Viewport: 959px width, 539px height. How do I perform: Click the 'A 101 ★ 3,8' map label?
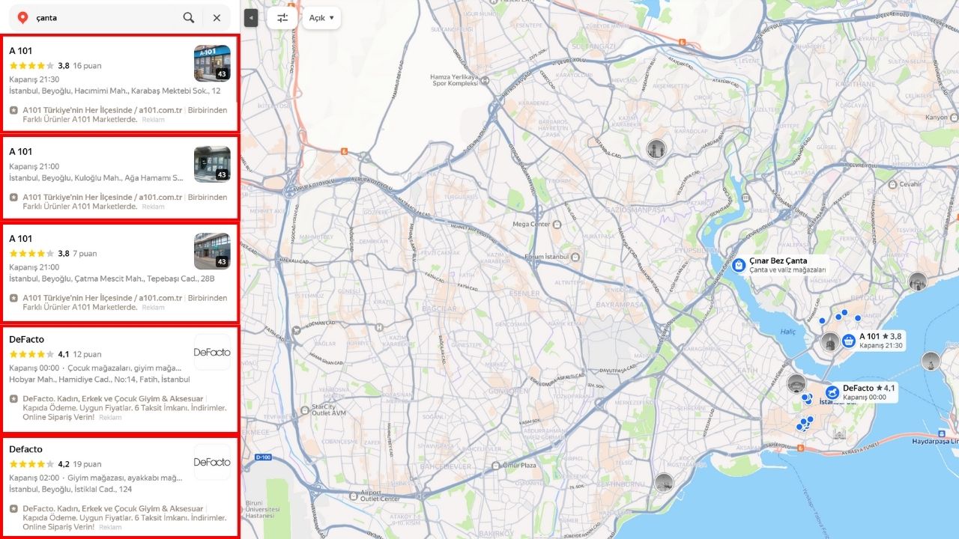[x=880, y=337]
